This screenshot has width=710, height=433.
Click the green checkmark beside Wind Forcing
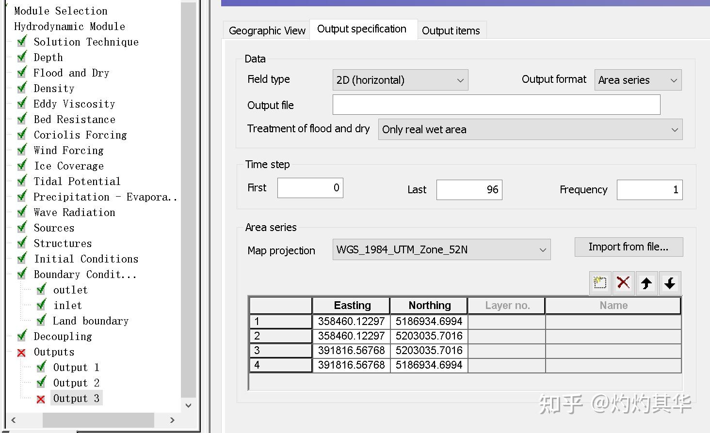pyautogui.click(x=22, y=151)
